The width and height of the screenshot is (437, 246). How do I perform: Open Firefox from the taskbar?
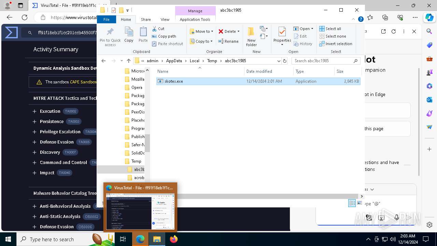coord(174,239)
